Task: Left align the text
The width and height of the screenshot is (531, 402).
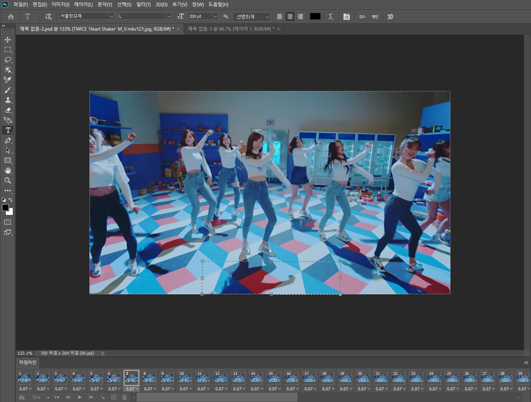Action: click(x=280, y=17)
